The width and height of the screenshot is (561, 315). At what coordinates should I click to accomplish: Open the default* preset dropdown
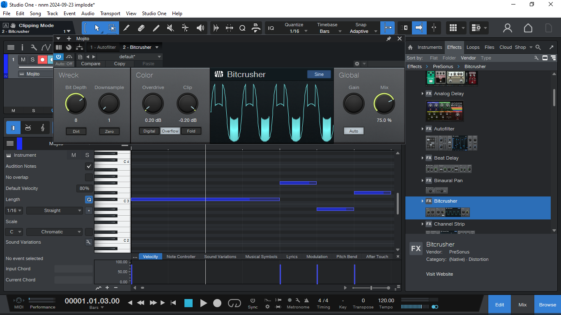[x=130, y=57]
